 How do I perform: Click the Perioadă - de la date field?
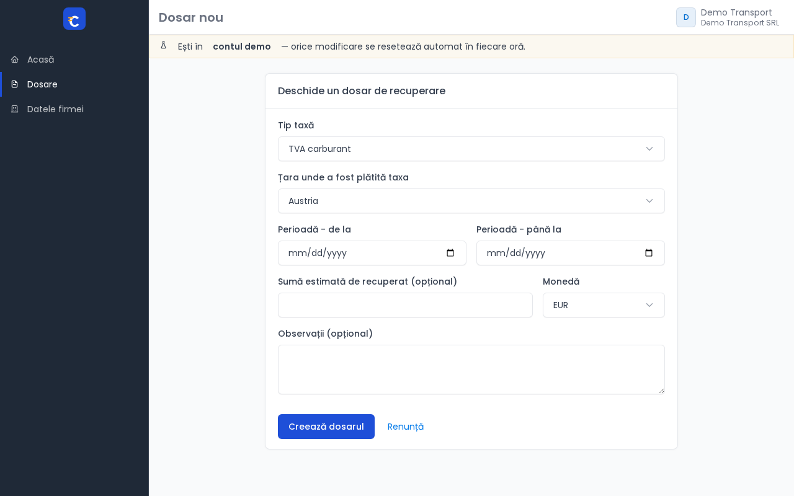372,253
